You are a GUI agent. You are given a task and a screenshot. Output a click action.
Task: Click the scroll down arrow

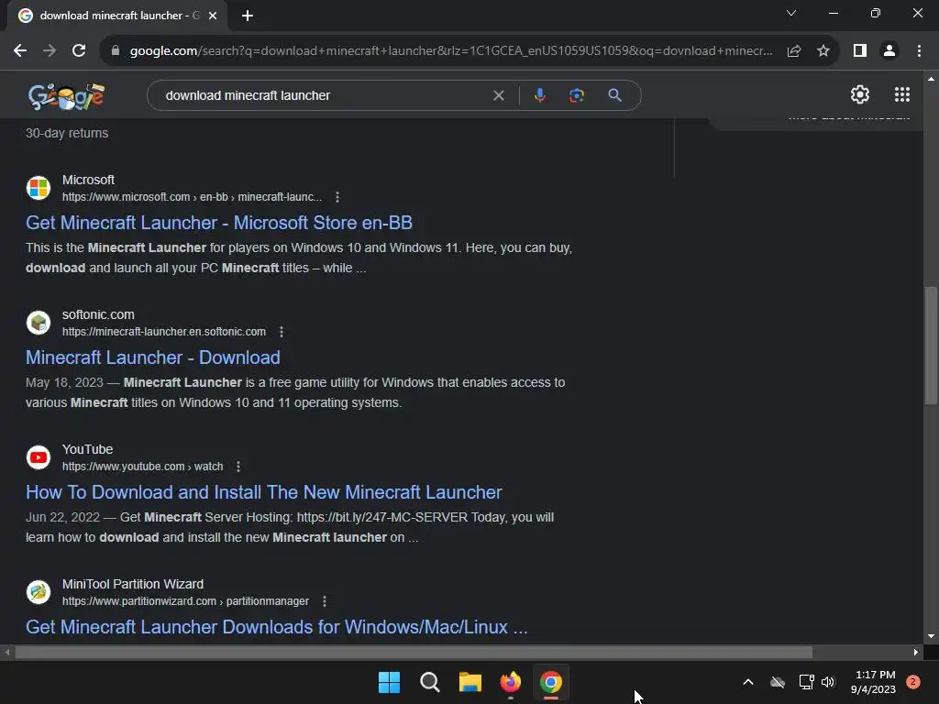point(931,636)
